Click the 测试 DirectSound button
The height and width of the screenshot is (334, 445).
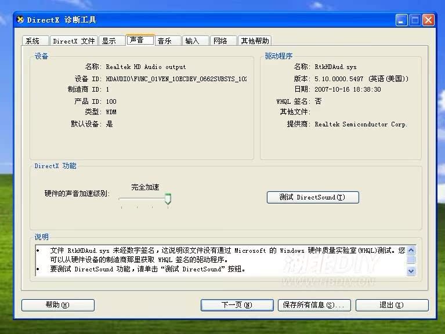click(313, 197)
